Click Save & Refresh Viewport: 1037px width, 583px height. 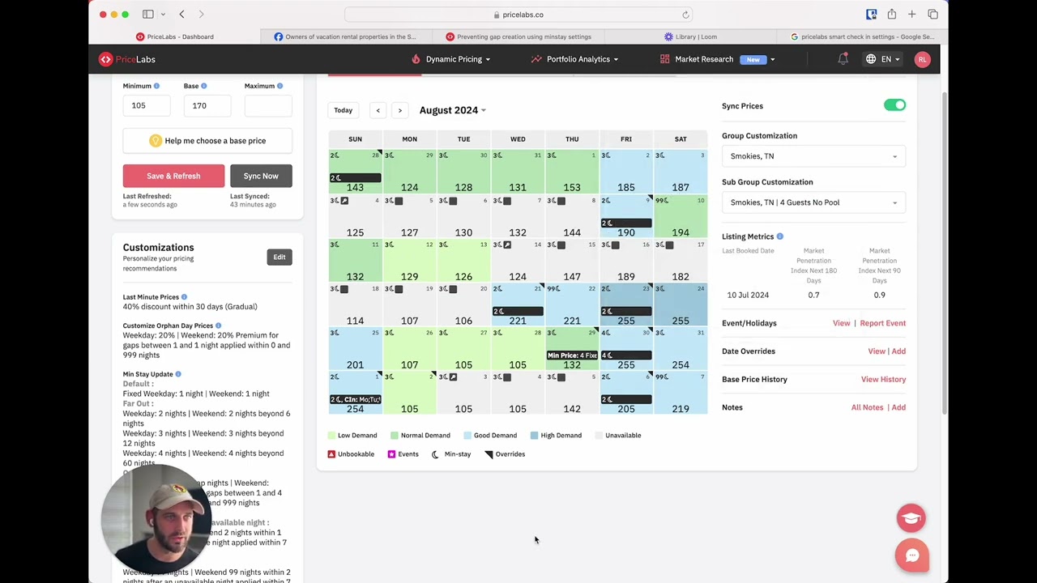173,176
